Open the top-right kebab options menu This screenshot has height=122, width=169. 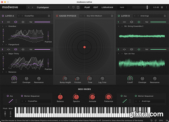[x=167, y=7]
